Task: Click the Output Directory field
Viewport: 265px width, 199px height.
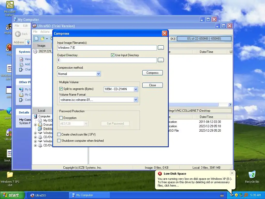Action: [x=107, y=60]
